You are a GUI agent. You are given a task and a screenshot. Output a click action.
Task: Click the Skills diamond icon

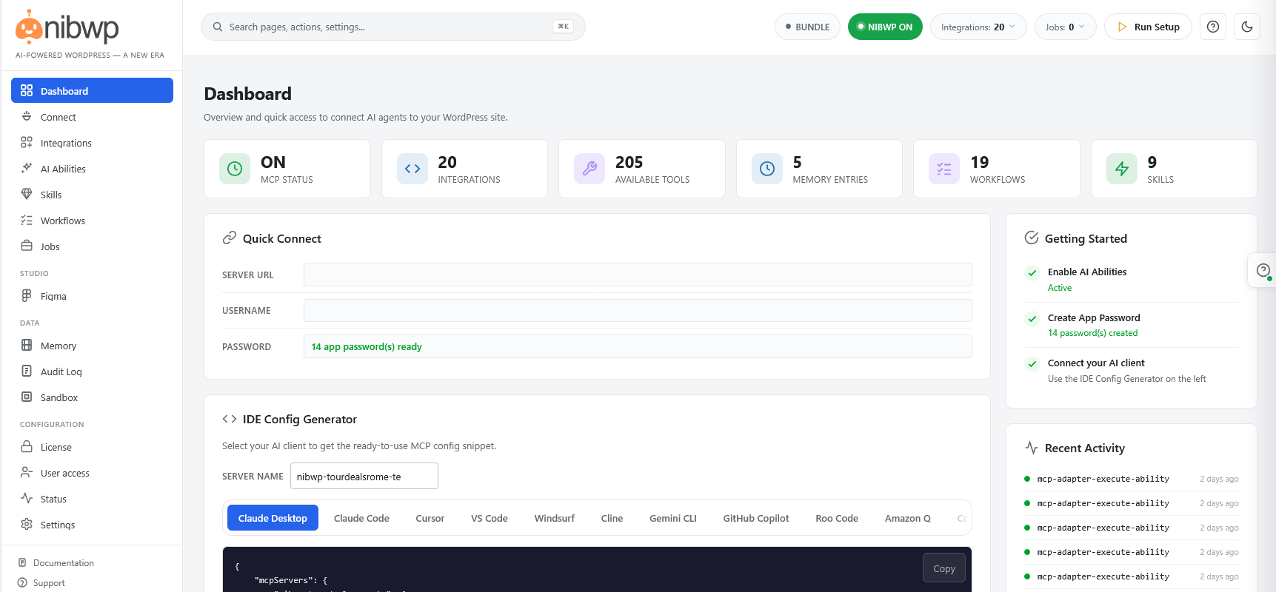(27, 194)
